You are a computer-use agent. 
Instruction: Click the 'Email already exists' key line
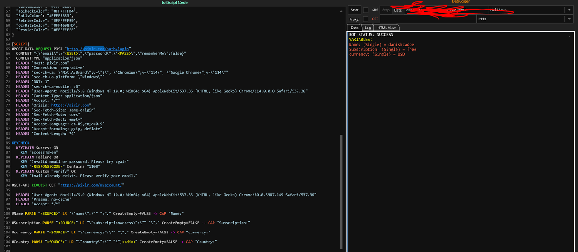point(79,176)
